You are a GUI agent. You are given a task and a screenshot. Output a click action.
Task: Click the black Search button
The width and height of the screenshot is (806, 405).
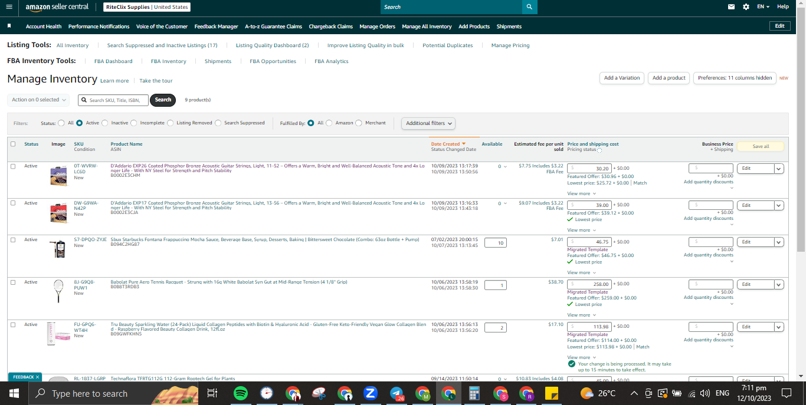[163, 100]
